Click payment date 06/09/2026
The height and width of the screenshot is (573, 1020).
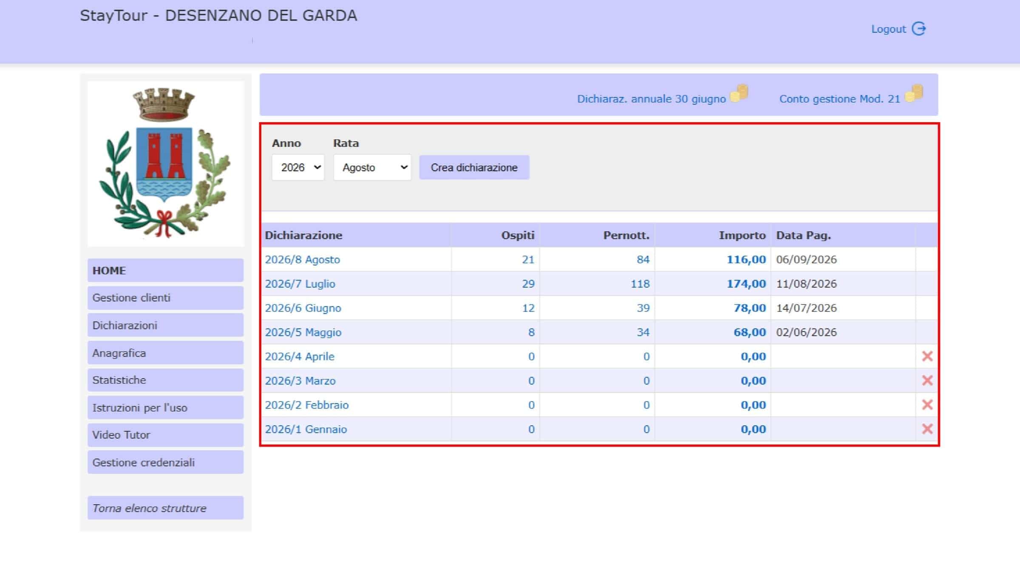tap(806, 259)
